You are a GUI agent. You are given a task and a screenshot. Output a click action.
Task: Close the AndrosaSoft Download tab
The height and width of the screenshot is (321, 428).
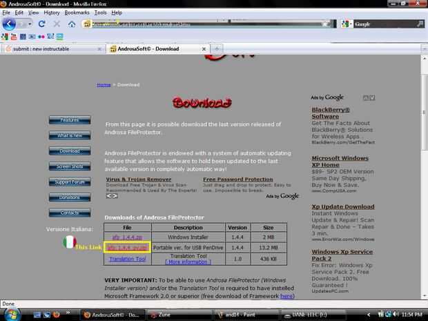tap(204, 49)
